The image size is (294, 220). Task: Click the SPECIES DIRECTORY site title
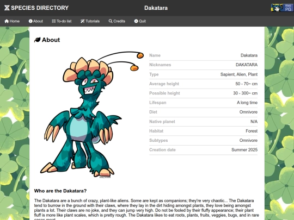point(40,8)
